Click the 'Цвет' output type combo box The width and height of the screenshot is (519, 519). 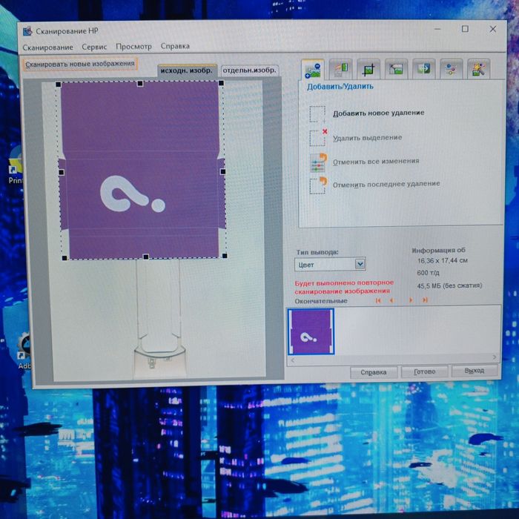point(330,264)
